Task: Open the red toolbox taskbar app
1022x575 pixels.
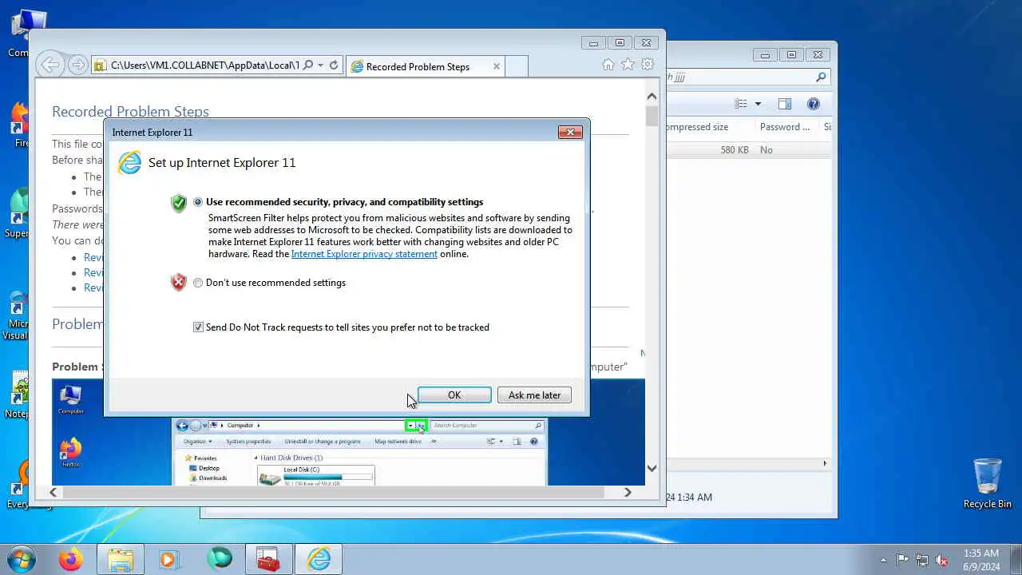Action: click(268, 560)
